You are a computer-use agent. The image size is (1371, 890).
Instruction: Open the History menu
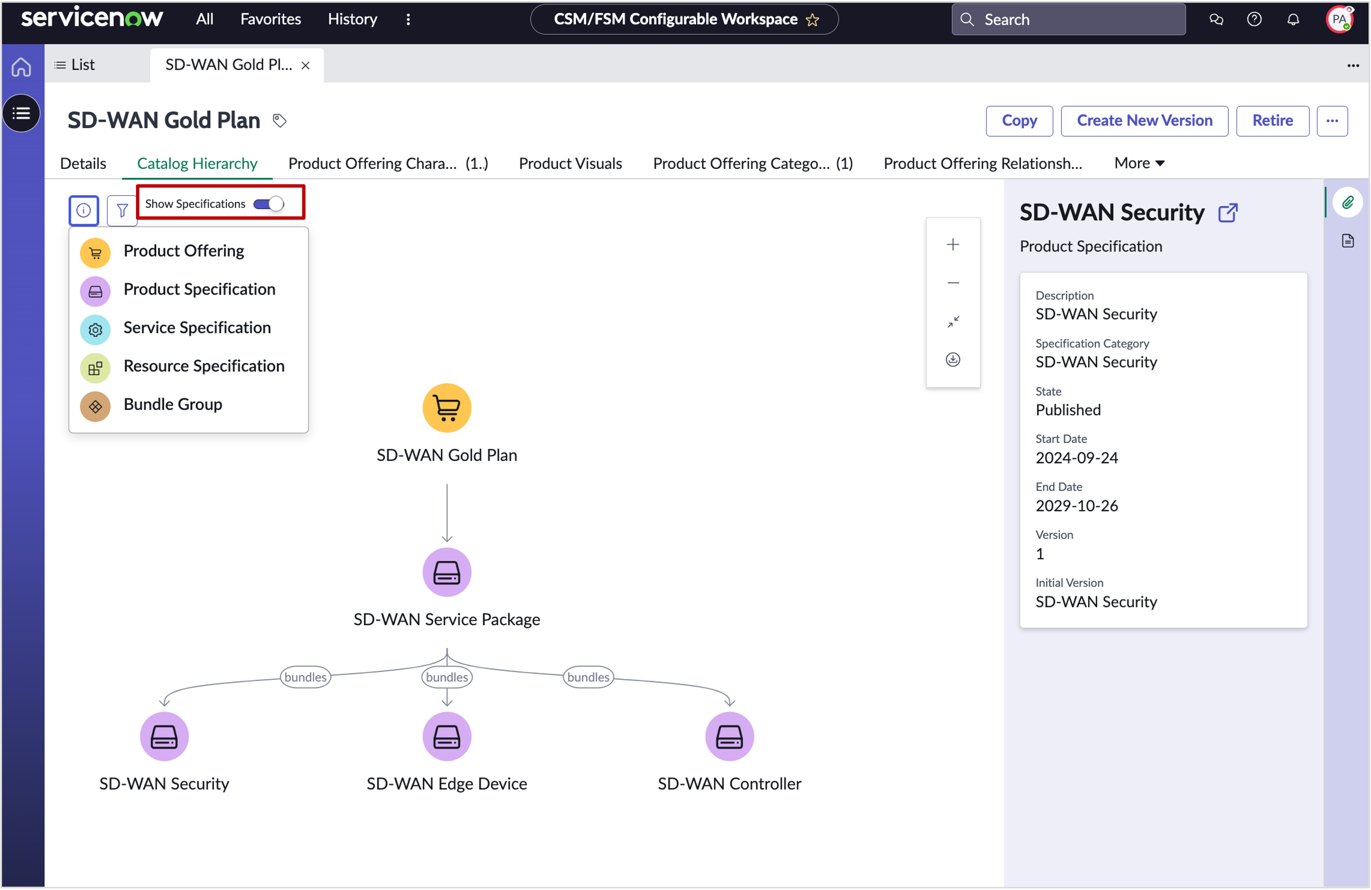pos(353,19)
